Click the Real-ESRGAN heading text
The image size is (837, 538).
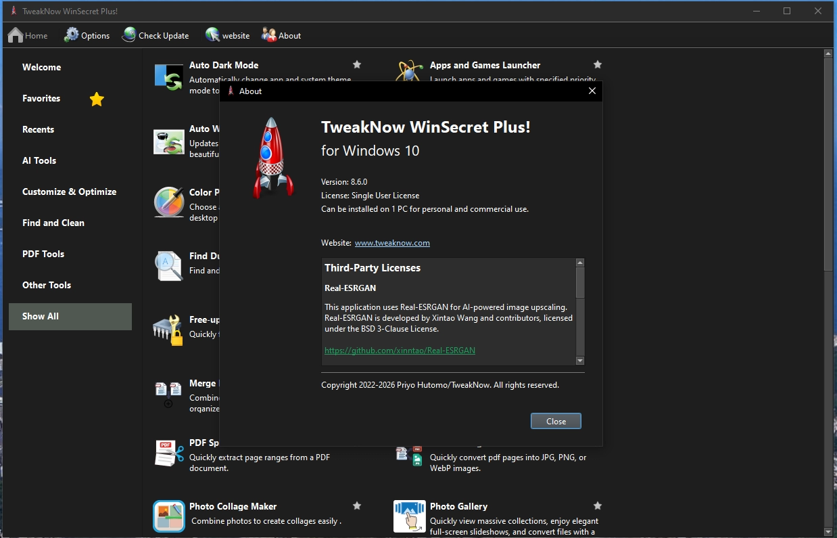coord(350,288)
